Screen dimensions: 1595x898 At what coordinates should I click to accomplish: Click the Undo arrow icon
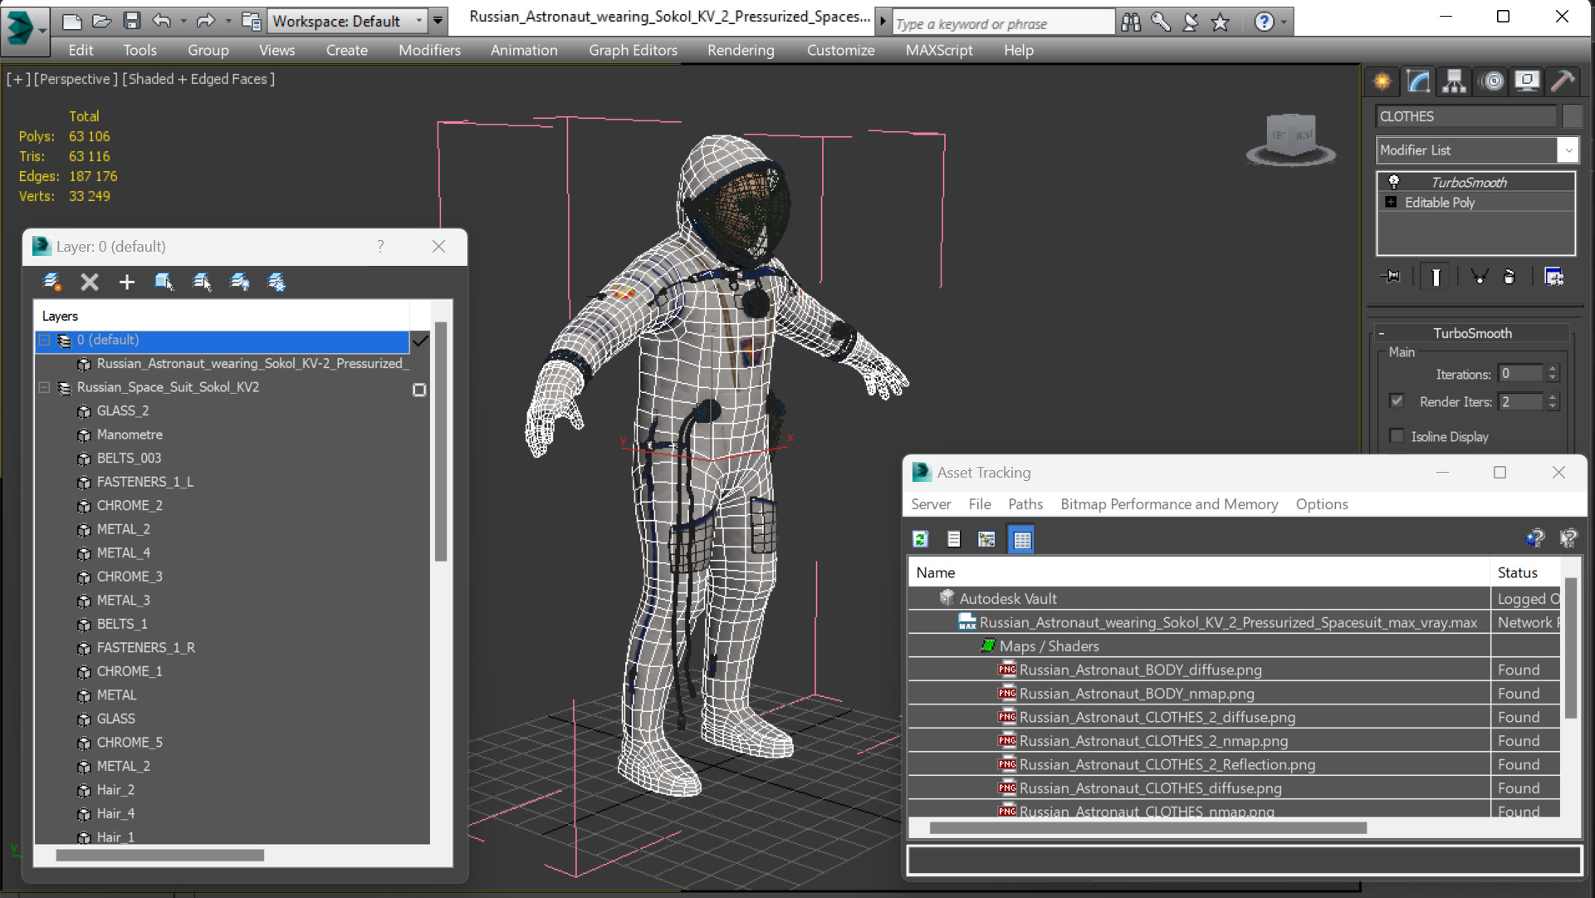coord(161,21)
